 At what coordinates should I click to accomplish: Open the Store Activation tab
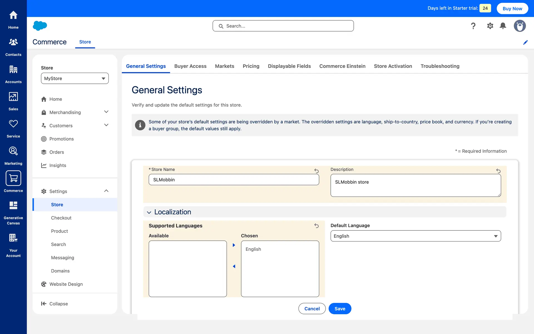coord(393,66)
